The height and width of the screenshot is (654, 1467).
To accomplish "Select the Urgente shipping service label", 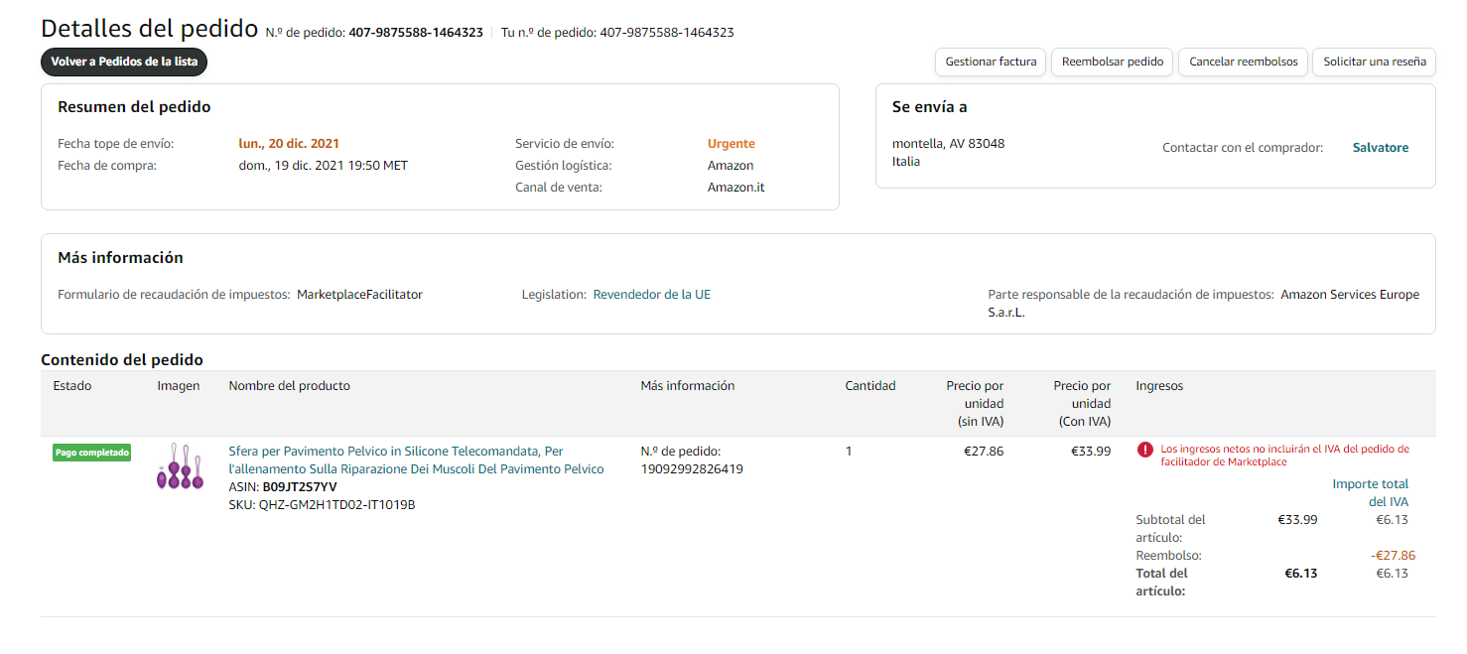I will (x=731, y=144).
